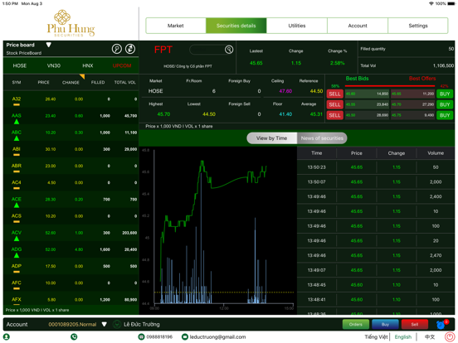Click the ceiling price 47.60
Screen dimensions: 458x343
285,91
